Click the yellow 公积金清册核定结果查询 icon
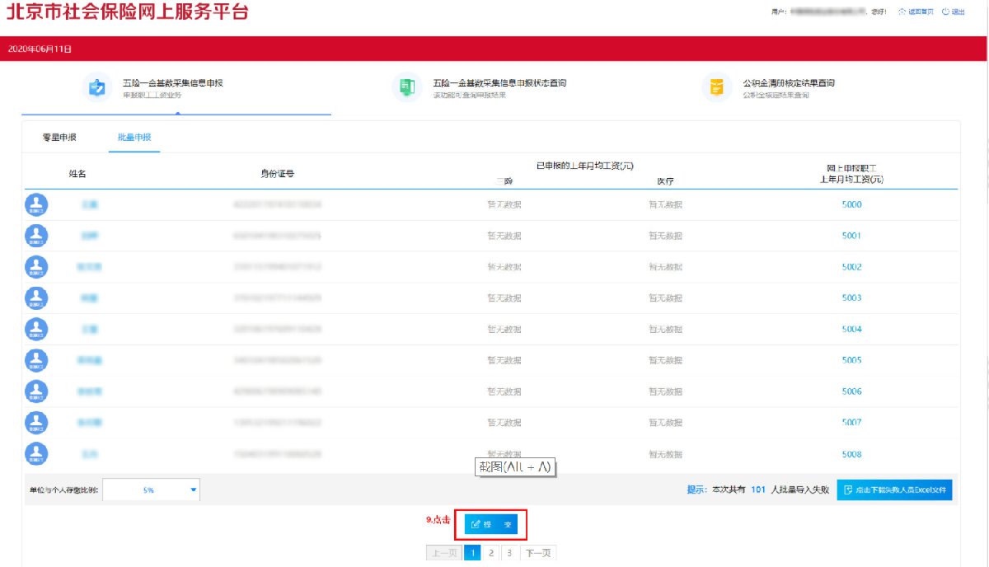 717,87
